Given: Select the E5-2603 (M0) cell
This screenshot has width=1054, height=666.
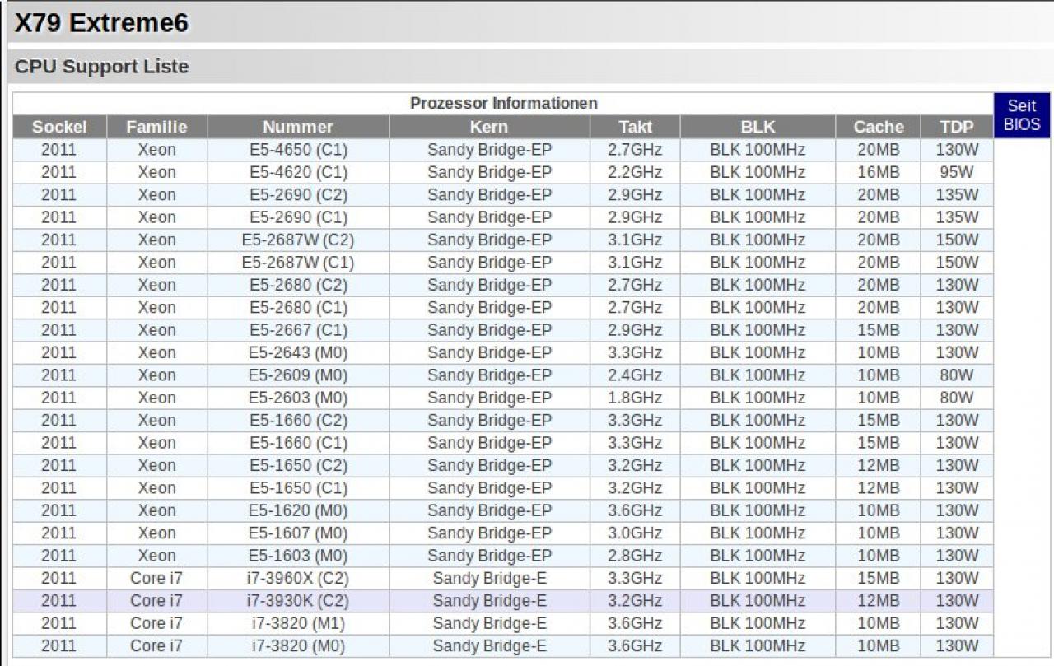Looking at the screenshot, I should coord(298,398).
